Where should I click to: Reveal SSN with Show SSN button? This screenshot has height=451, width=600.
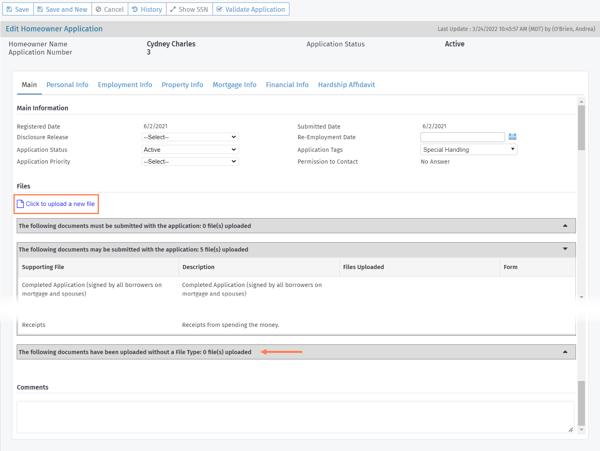189,9
